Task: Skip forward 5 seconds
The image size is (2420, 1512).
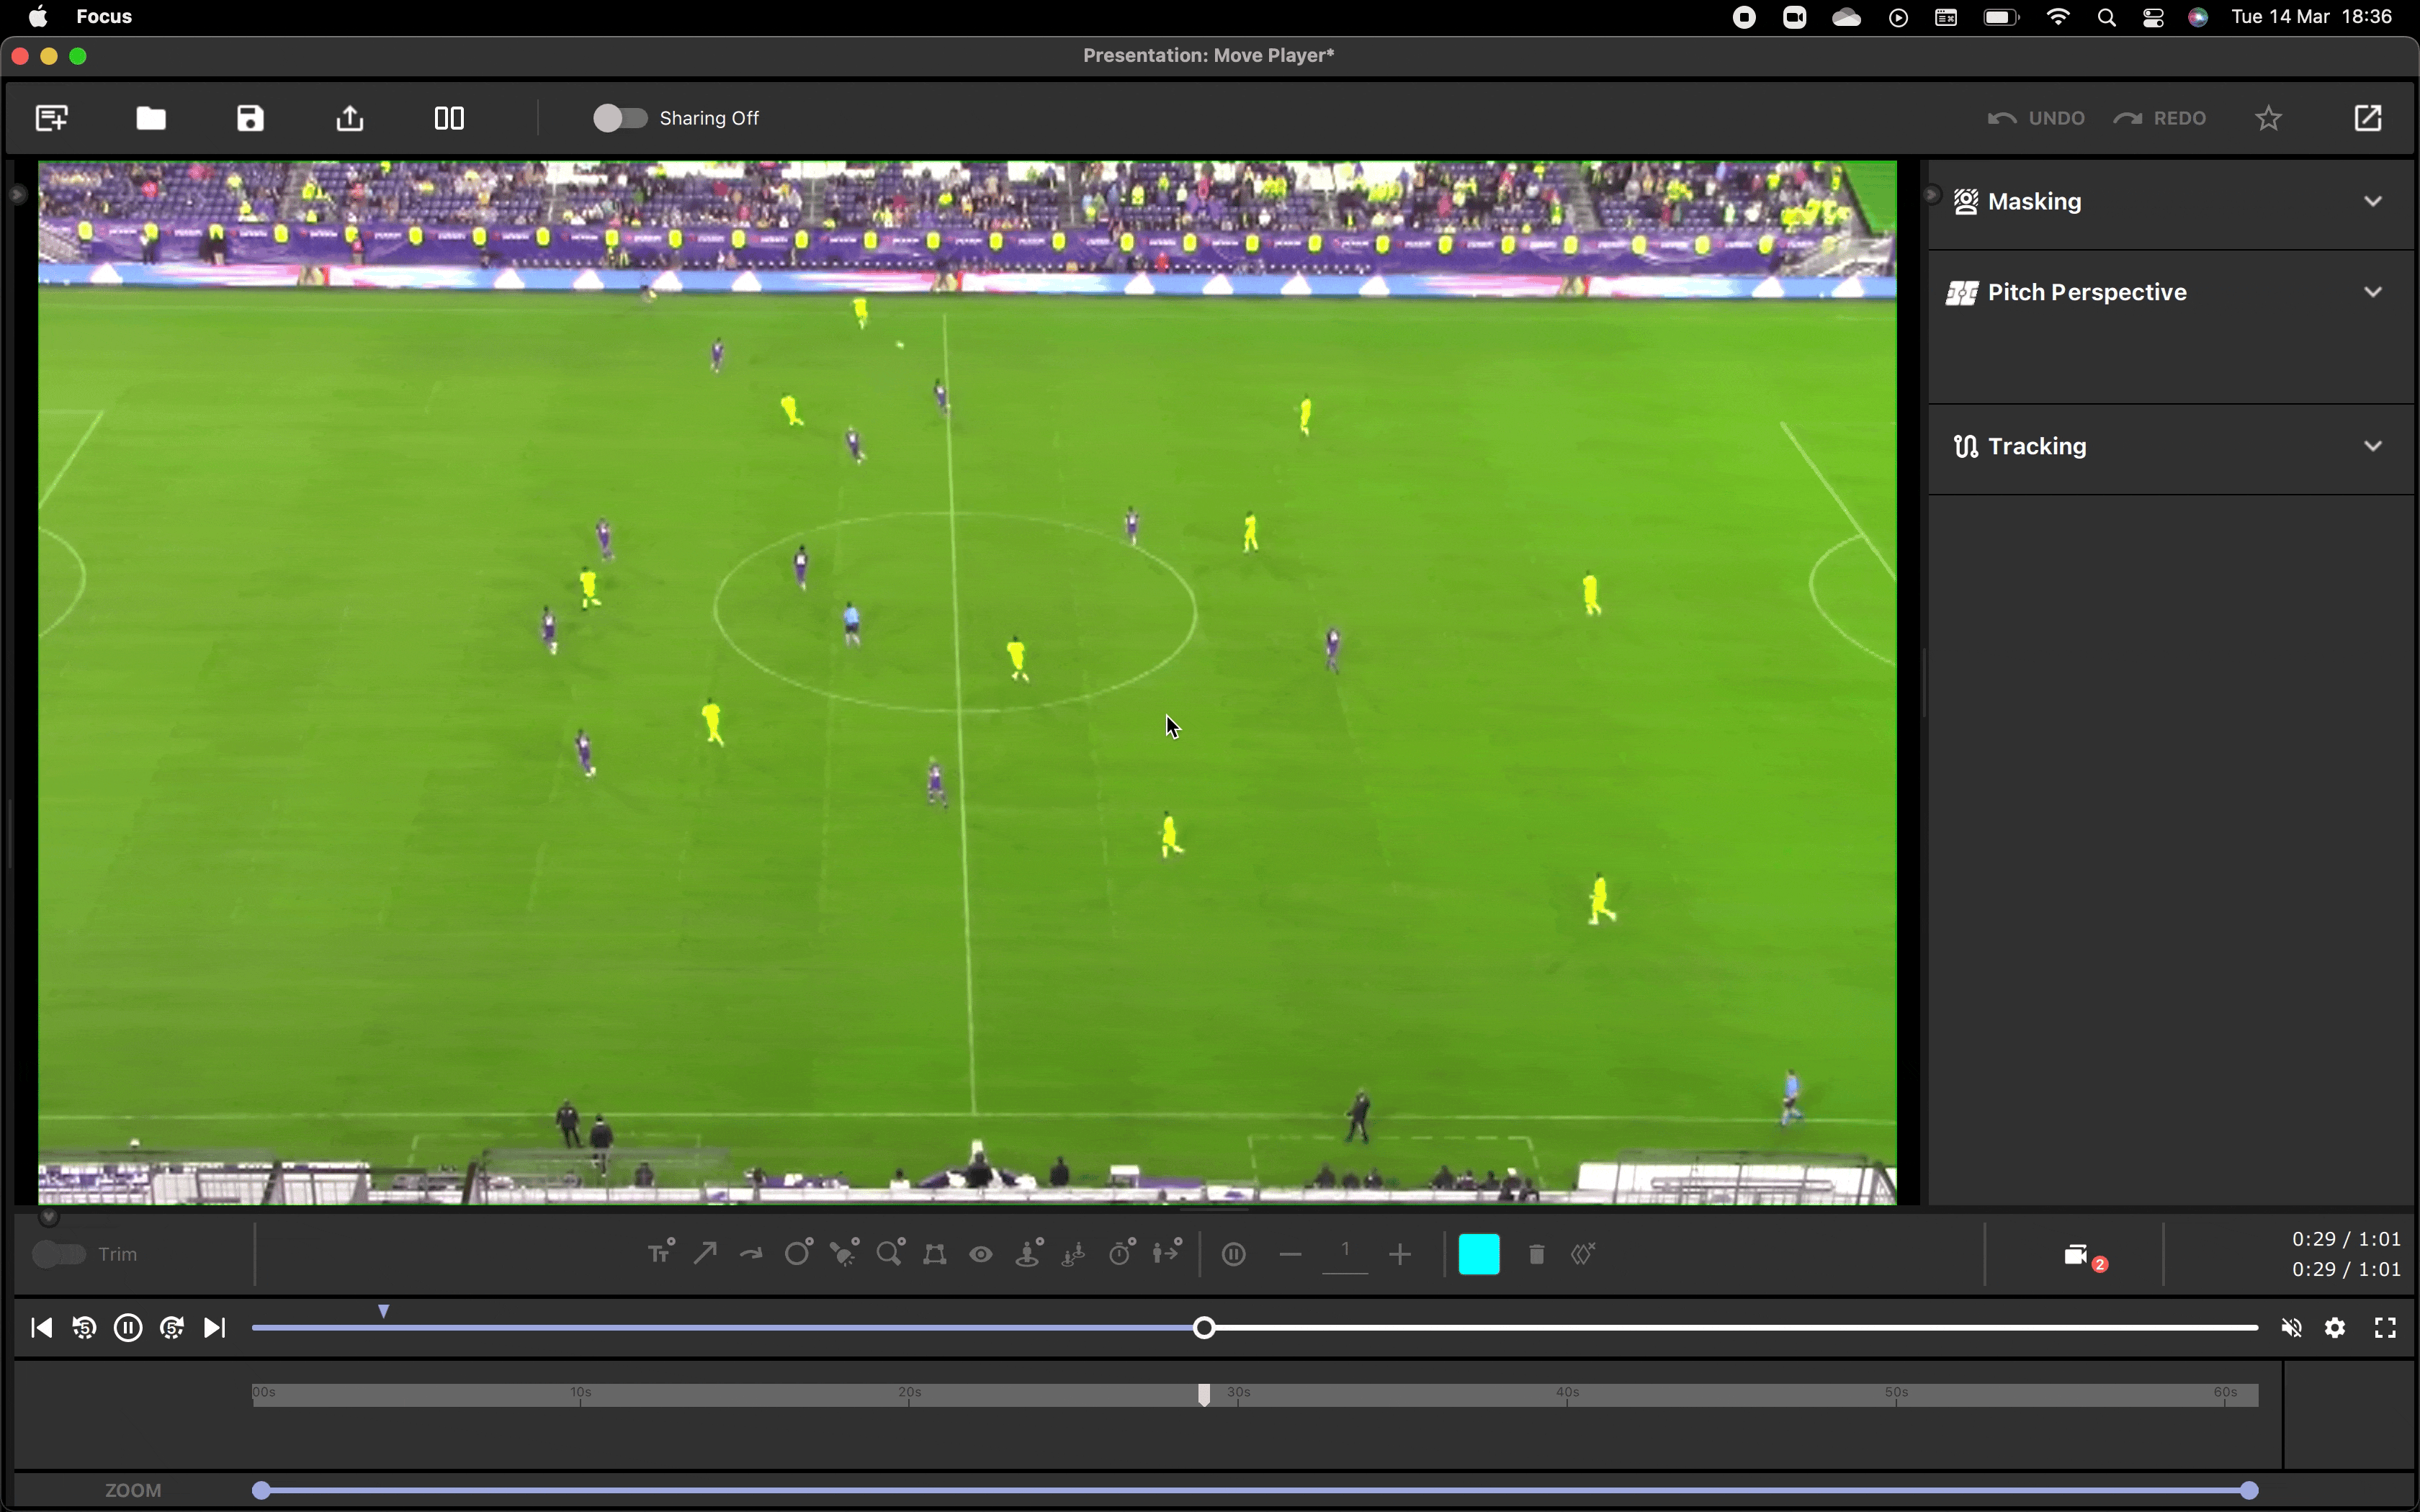Action: (172, 1328)
